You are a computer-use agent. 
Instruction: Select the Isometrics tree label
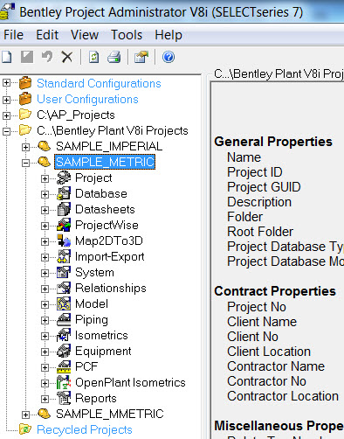(101, 335)
